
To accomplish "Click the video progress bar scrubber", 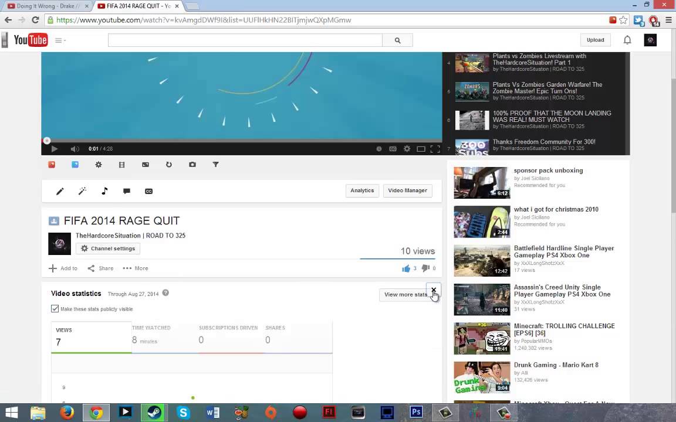I will pos(46,141).
